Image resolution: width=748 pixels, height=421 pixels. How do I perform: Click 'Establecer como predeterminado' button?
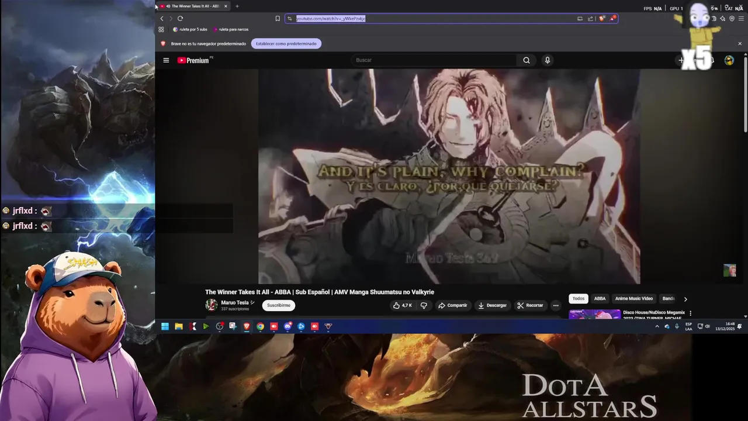286,43
